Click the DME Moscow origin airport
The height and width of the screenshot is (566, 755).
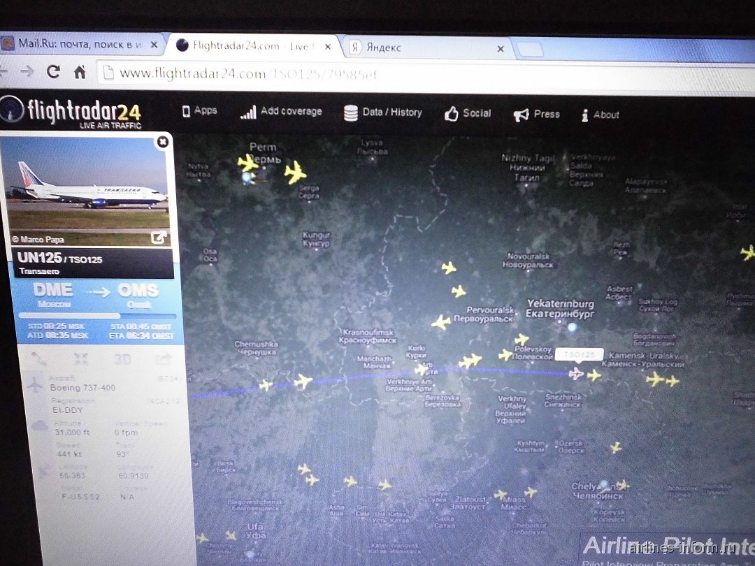[x=53, y=295]
